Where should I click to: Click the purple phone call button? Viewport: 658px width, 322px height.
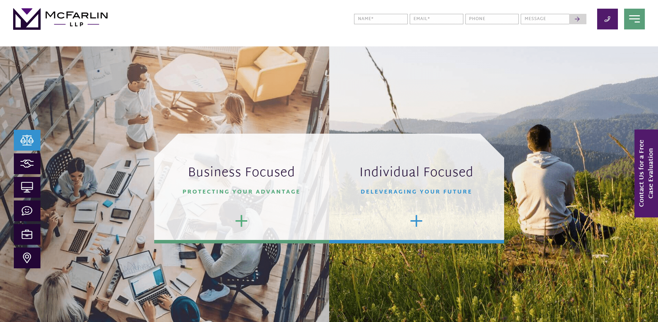(x=607, y=19)
